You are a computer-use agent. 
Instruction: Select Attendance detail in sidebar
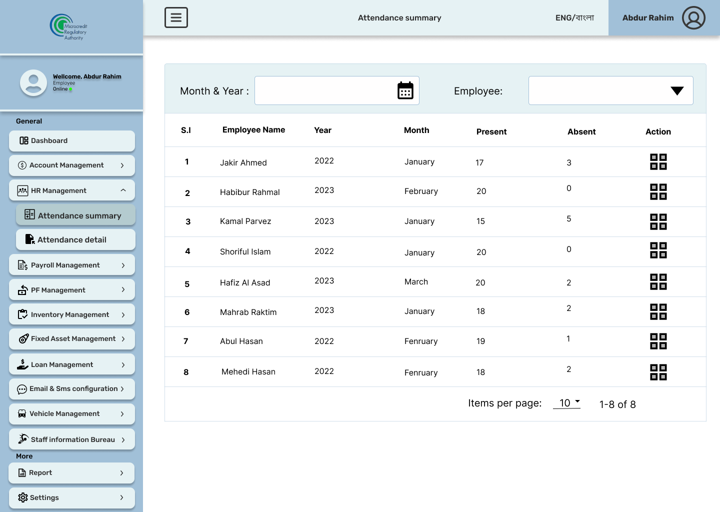[75, 239]
